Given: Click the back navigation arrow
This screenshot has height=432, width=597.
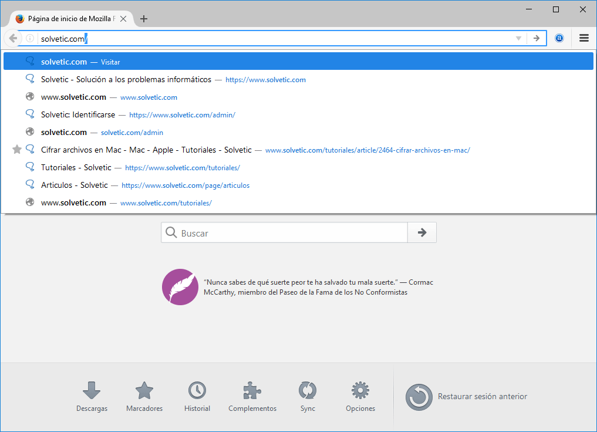Looking at the screenshot, I should 12,38.
